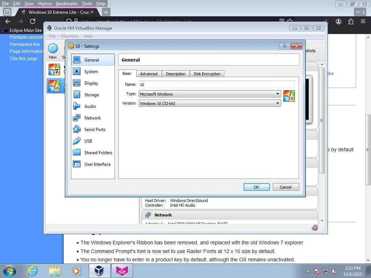Screen dimensions: 371x278
Task: Switch to the Advanced tab
Action: (x=149, y=74)
